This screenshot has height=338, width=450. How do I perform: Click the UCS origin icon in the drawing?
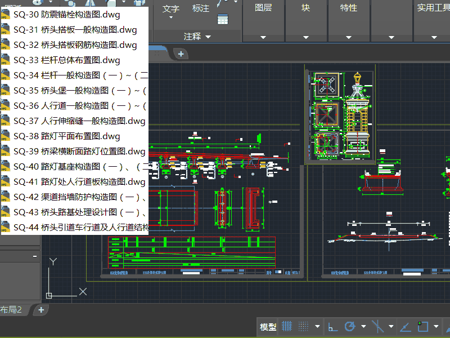point(49,295)
